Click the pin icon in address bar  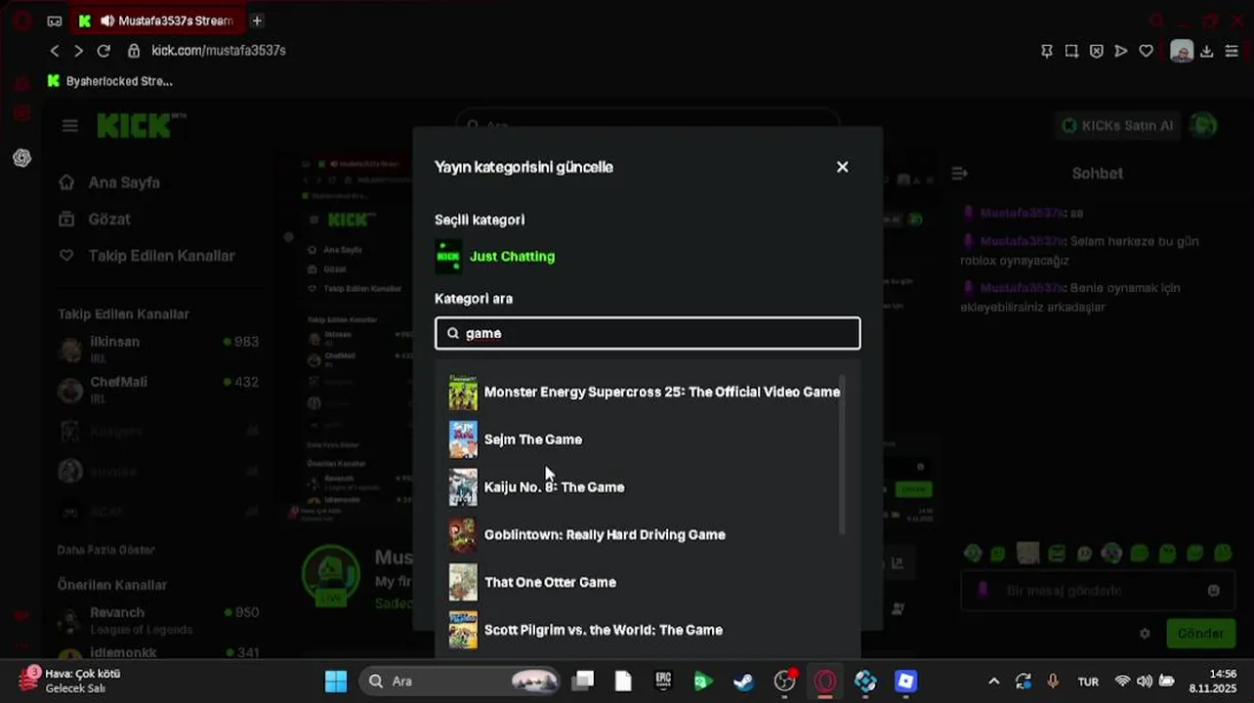[x=1047, y=51]
